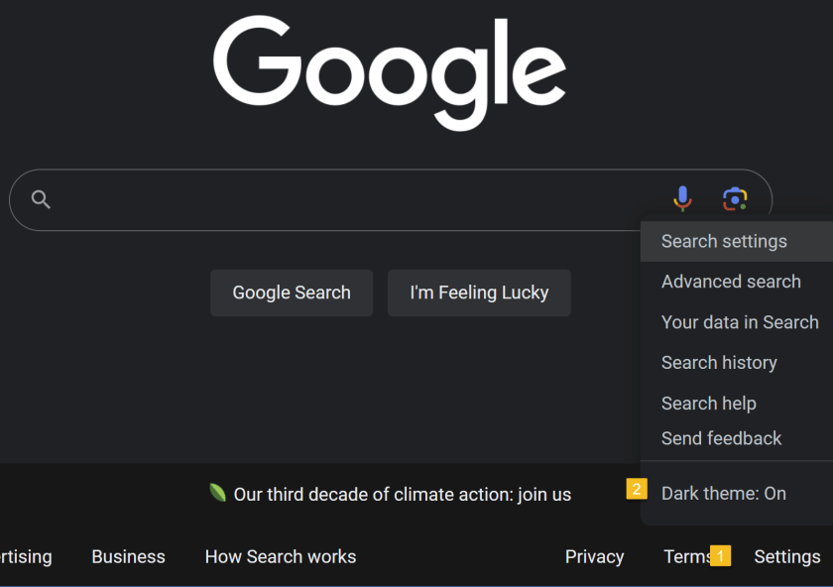Open Advanced search
This screenshot has height=587, width=833.
tap(731, 282)
